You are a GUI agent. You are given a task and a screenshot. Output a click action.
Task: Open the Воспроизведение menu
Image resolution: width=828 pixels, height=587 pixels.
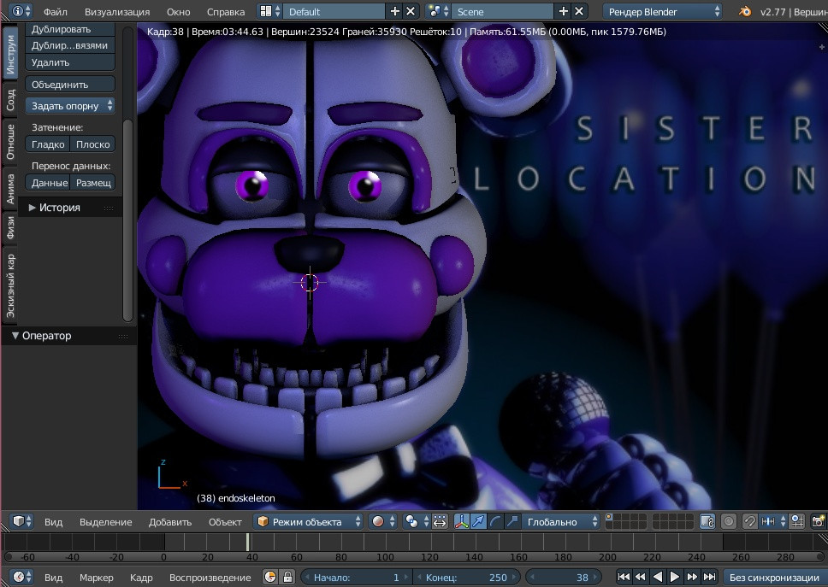pyautogui.click(x=210, y=578)
